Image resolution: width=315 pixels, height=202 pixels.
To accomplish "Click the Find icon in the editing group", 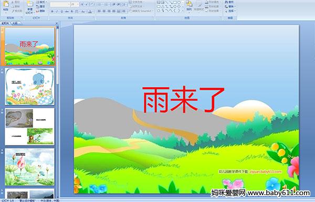I will [229, 2].
